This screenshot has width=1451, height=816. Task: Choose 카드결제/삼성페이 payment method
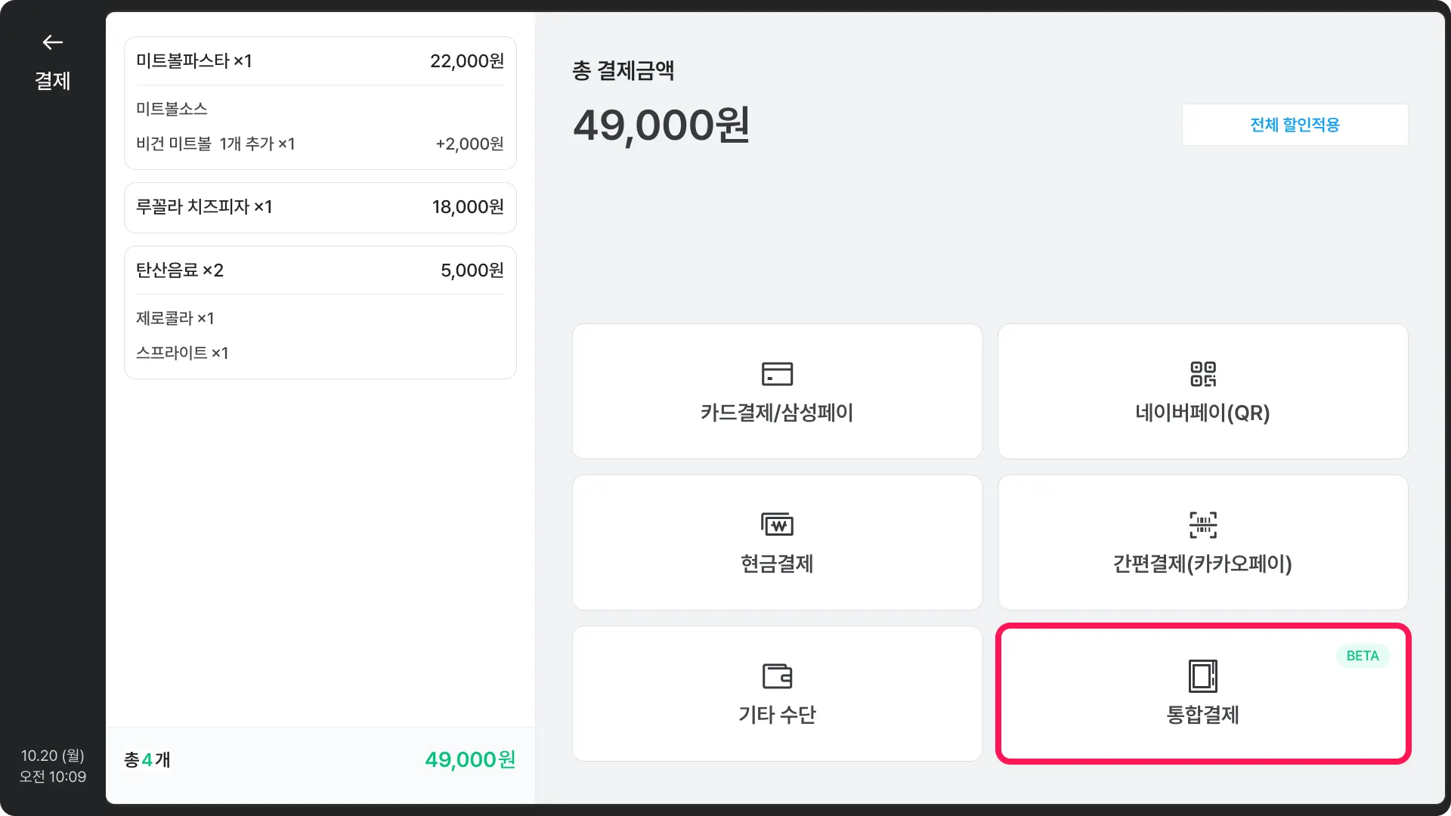tap(777, 413)
